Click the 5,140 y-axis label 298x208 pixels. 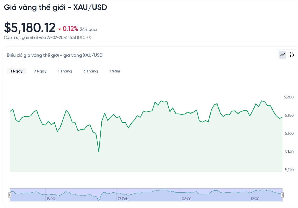pyautogui.click(x=289, y=152)
